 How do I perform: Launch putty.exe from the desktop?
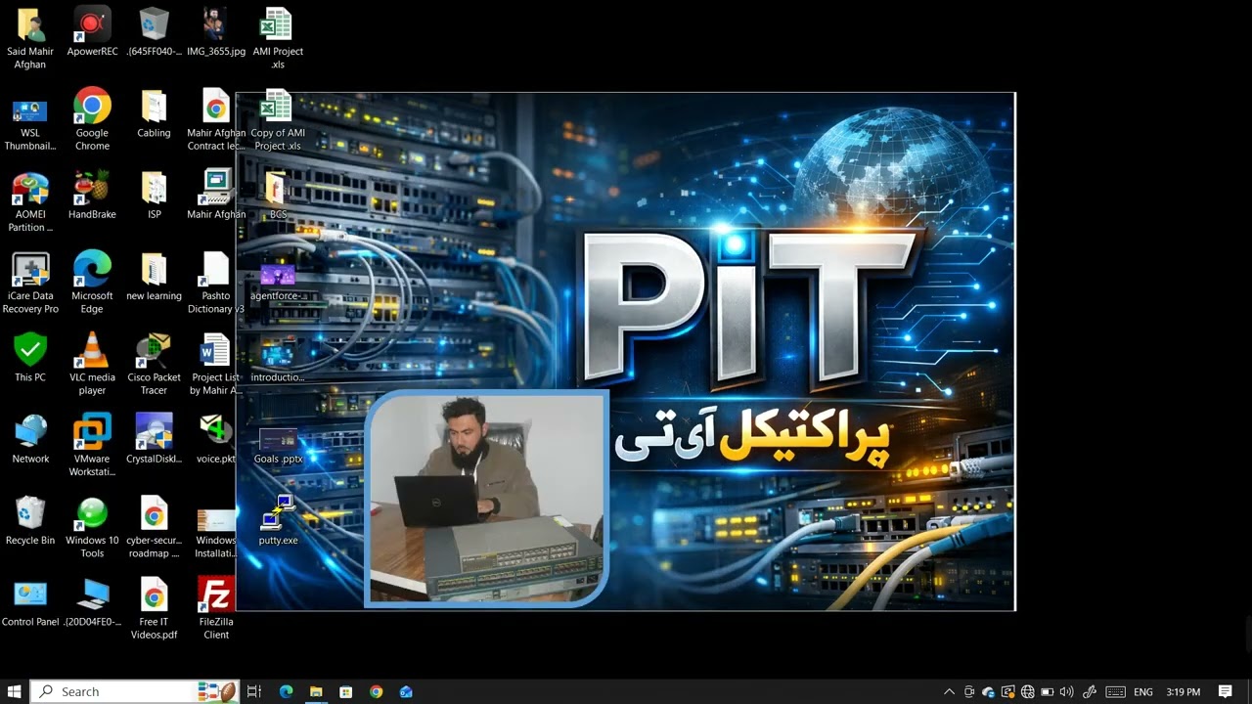coord(278,520)
